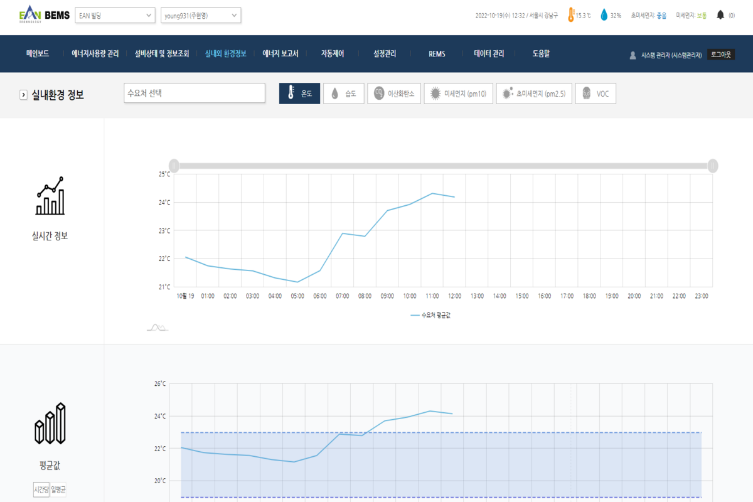Click the blue humidity droplet icon in header
This screenshot has height=502, width=753.
[604, 15]
